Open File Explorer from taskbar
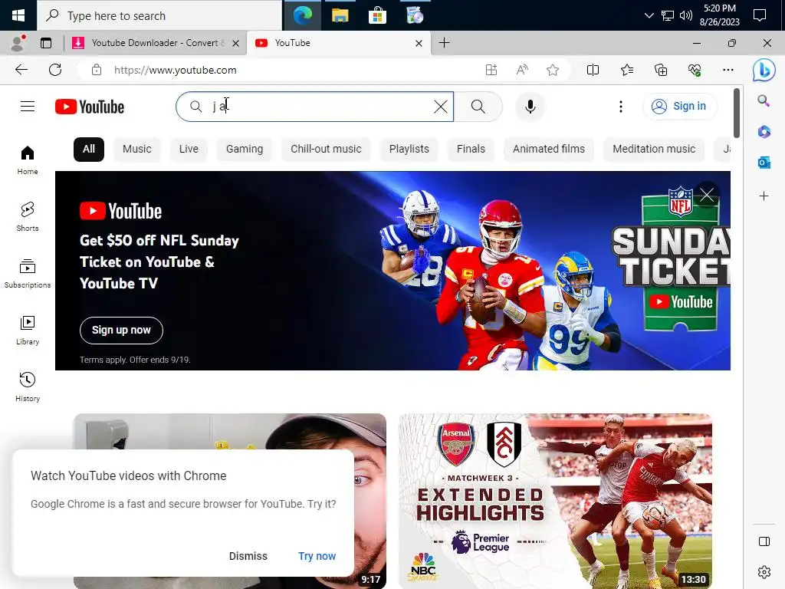This screenshot has height=589, width=785. click(340, 15)
